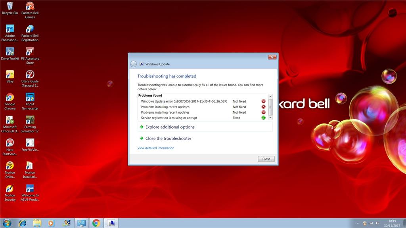The image size is (406, 228).
Task: Launch XSplit Gamecaster shortcut
Action: tap(30, 101)
